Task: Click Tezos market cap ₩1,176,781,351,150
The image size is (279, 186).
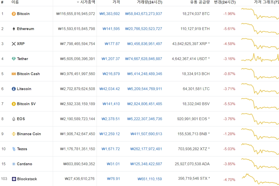Action: click(x=78, y=149)
